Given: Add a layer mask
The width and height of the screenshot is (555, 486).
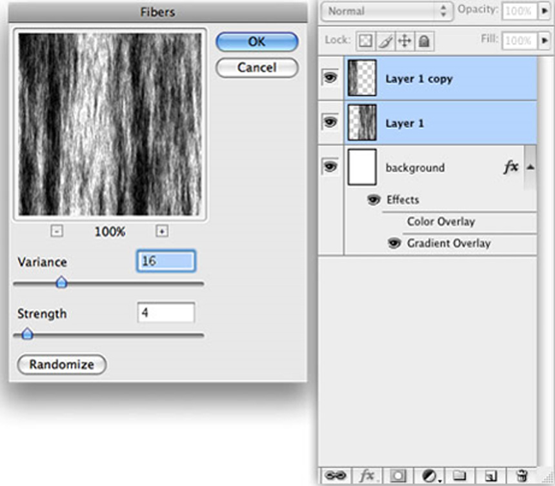Looking at the screenshot, I should pyautogui.click(x=398, y=476).
